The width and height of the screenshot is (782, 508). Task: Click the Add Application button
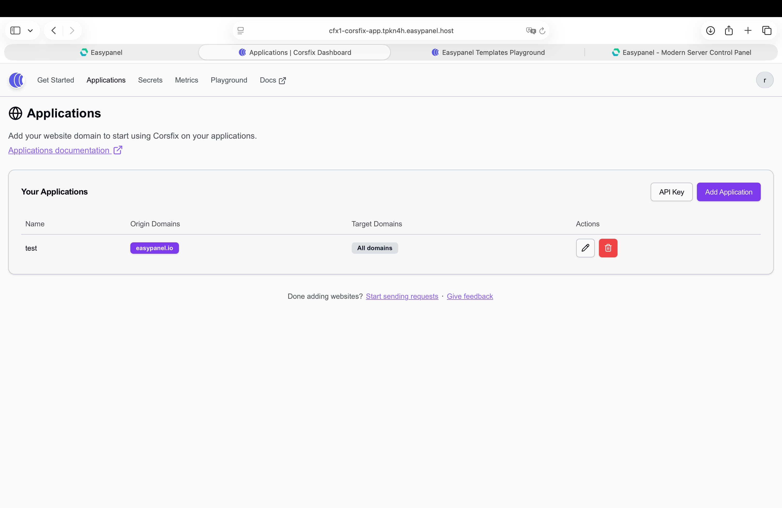728,192
